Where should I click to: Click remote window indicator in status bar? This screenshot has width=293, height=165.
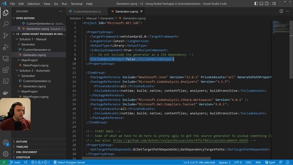coord(4,162)
